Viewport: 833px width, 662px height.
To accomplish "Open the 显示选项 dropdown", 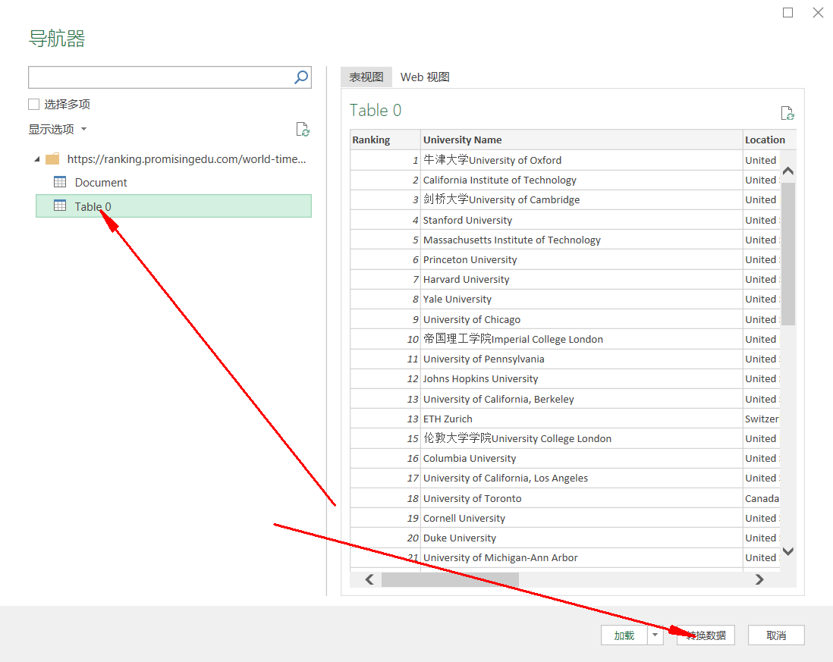I will (58, 129).
